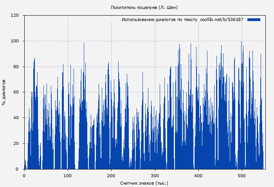The image size is (274, 187).
Task: Click the 100 tick on x-axis
Action: point(68,175)
